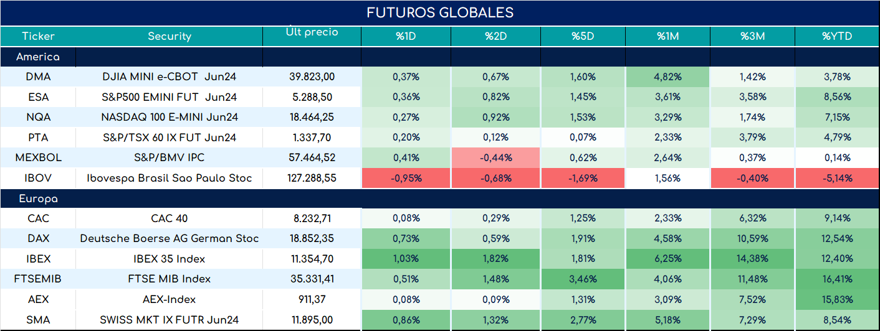Click the DAX price 18.852,35
The height and width of the screenshot is (331, 880).
click(312, 238)
